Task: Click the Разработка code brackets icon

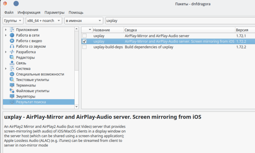Action: coord(12,52)
